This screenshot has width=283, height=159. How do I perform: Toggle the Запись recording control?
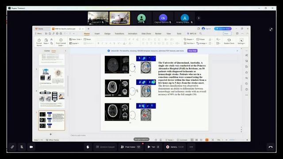pos(175,147)
